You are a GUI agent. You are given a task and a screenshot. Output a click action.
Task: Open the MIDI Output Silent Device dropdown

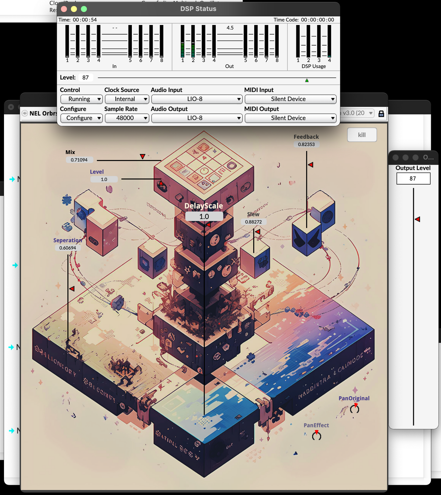[290, 118]
